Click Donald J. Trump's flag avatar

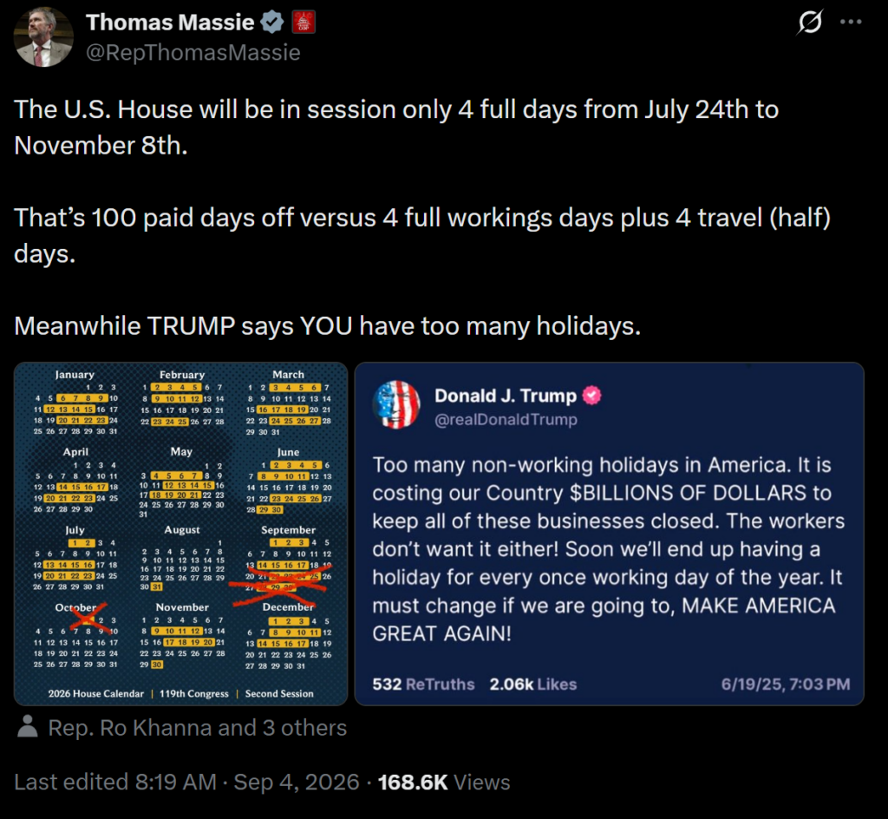(396, 404)
